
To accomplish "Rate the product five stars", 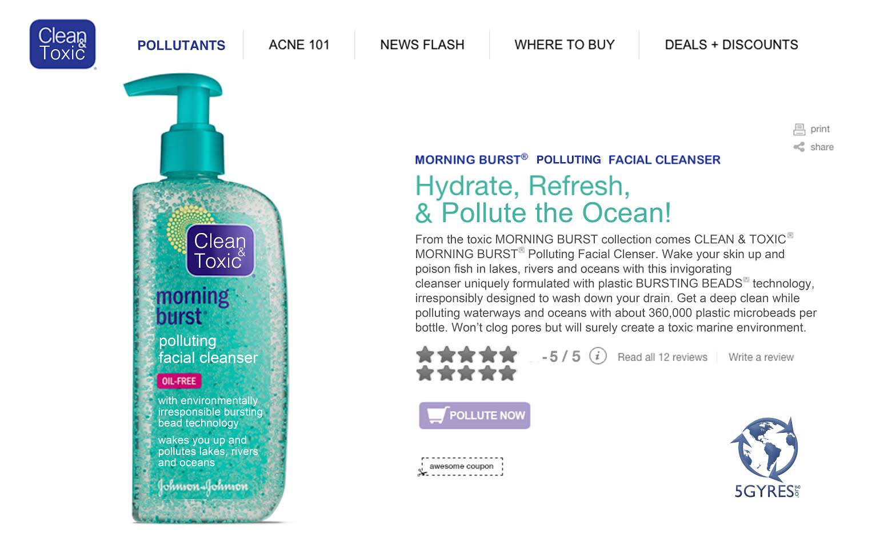I will pos(508,355).
